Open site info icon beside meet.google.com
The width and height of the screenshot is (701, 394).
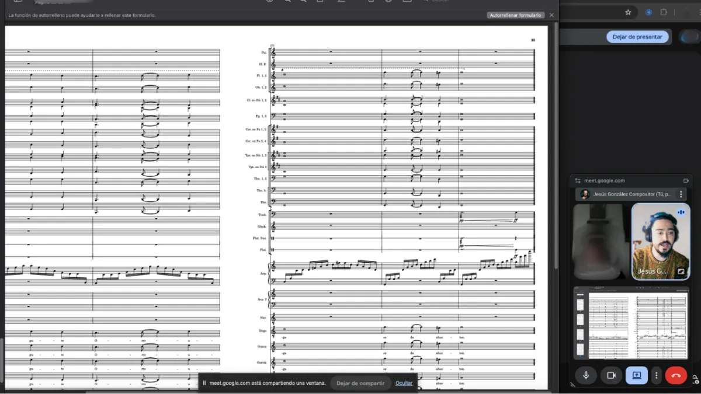click(x=578, y=181)
